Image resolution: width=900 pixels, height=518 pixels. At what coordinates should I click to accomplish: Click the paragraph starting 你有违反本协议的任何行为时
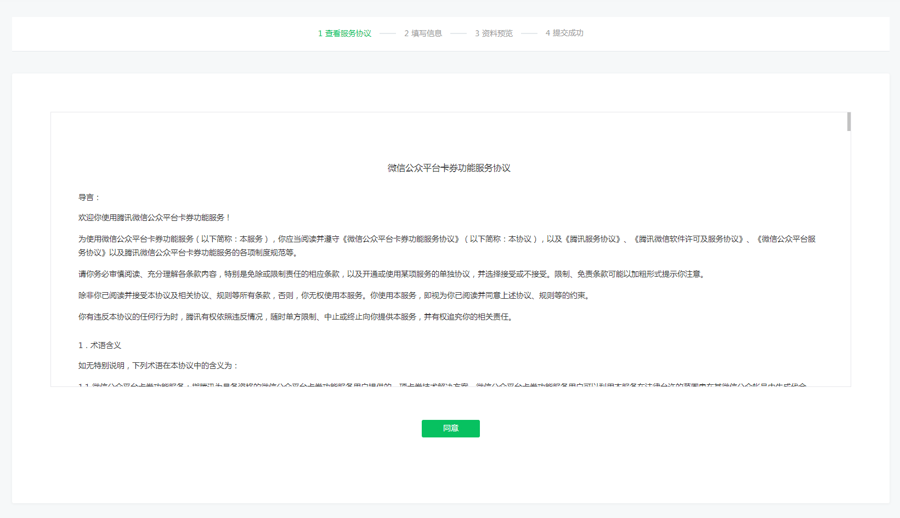[x=297, y=317]
